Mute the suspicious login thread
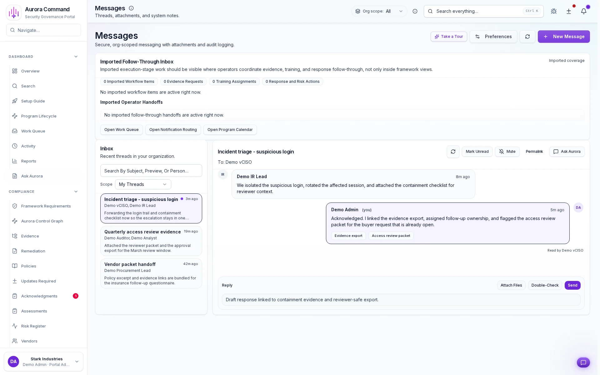 (x=507, y=152)
